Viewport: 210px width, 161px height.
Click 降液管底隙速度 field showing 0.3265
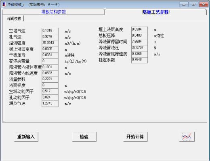click(x=139, y=54)
